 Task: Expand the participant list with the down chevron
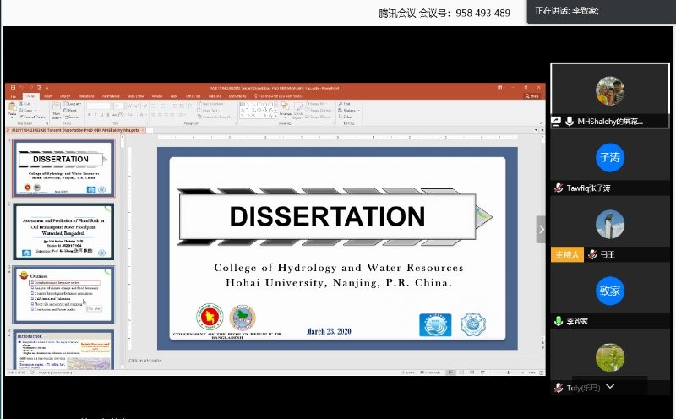610,386
